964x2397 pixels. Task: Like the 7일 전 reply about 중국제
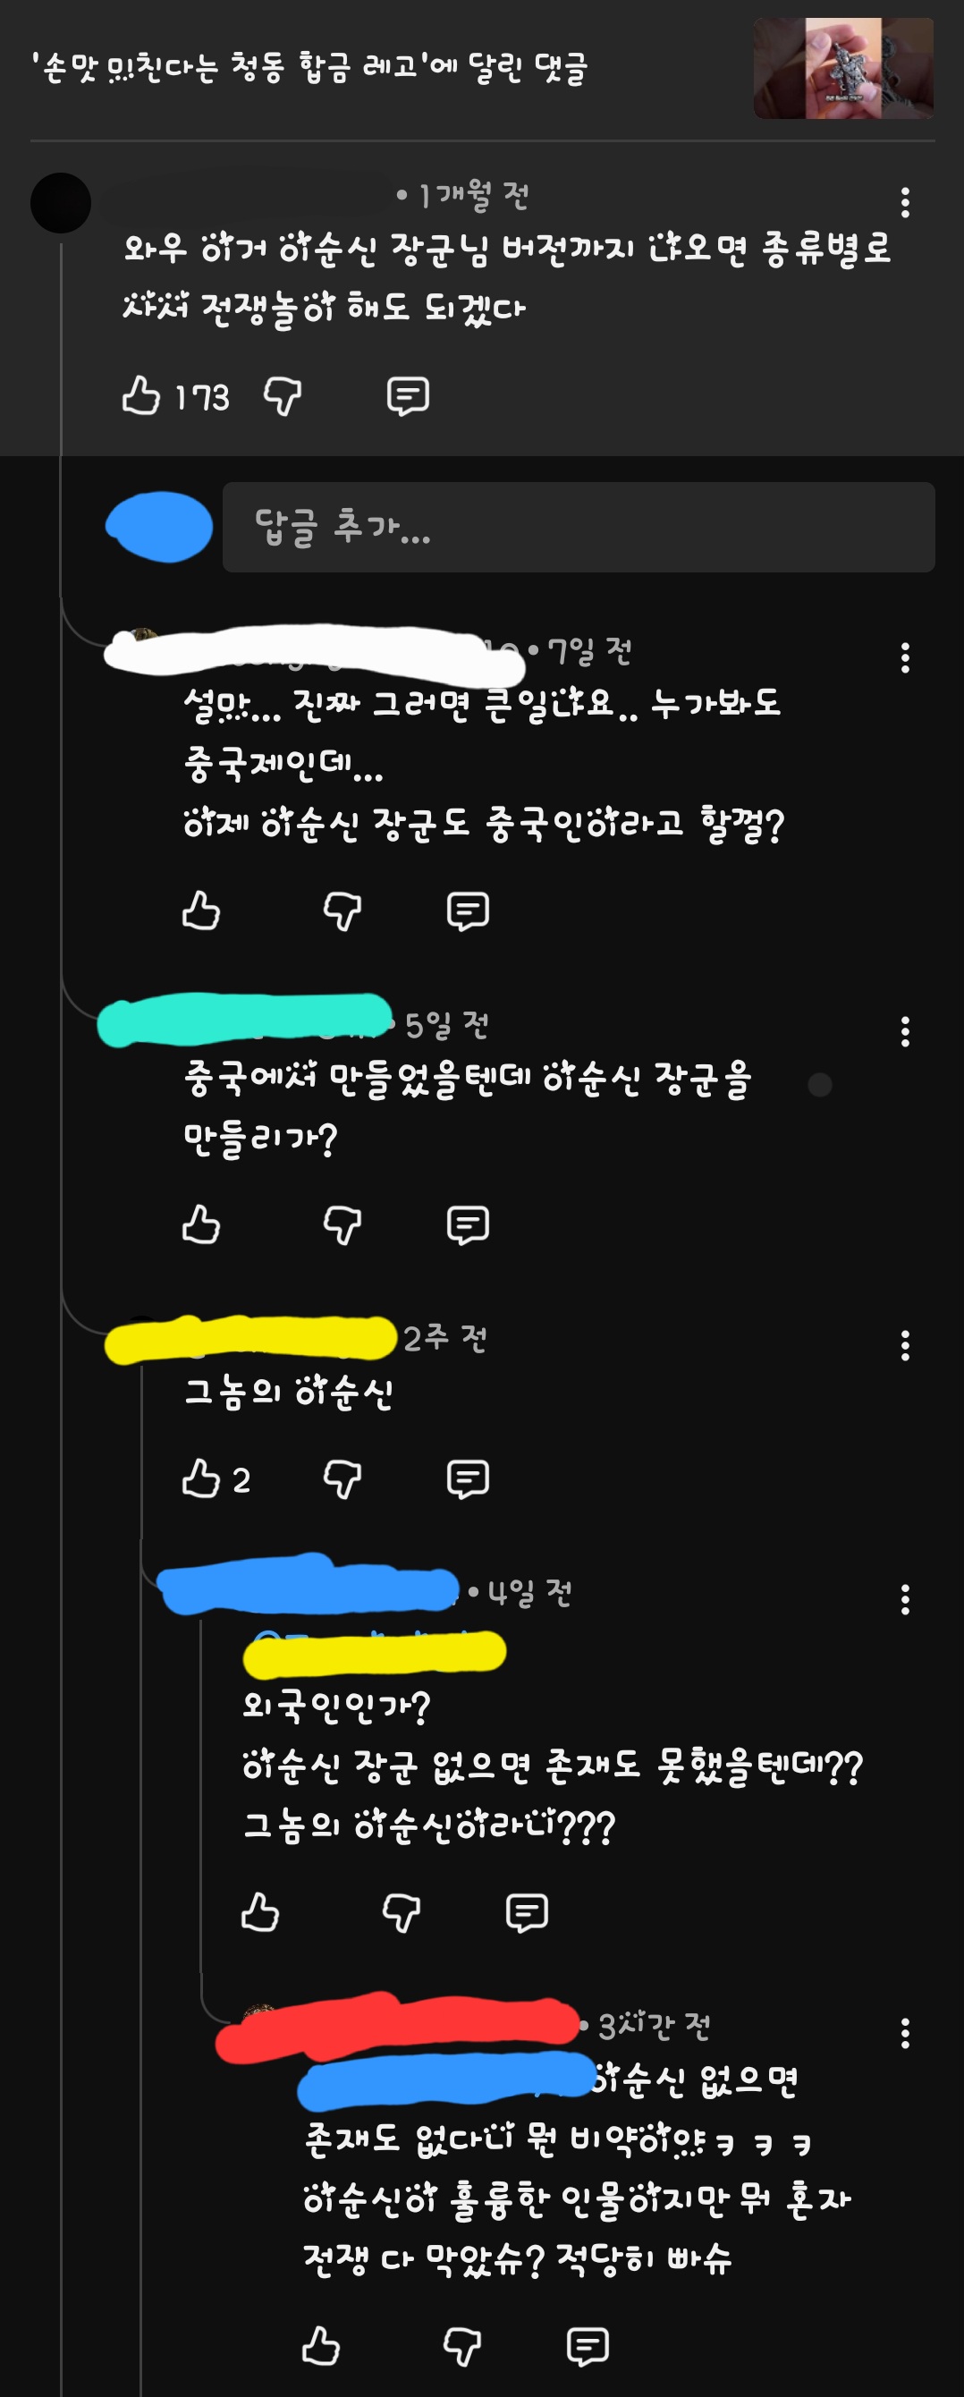[201, 911]
